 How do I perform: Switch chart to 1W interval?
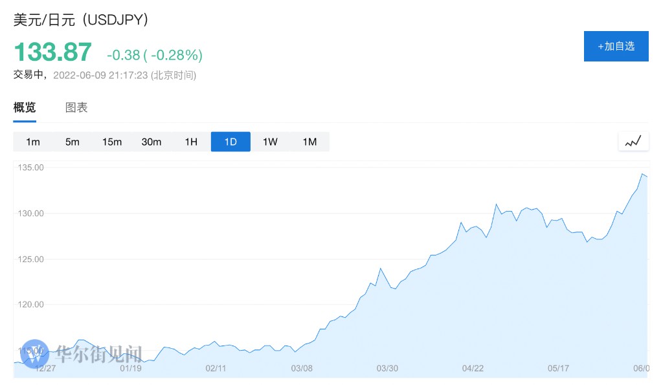270,142
